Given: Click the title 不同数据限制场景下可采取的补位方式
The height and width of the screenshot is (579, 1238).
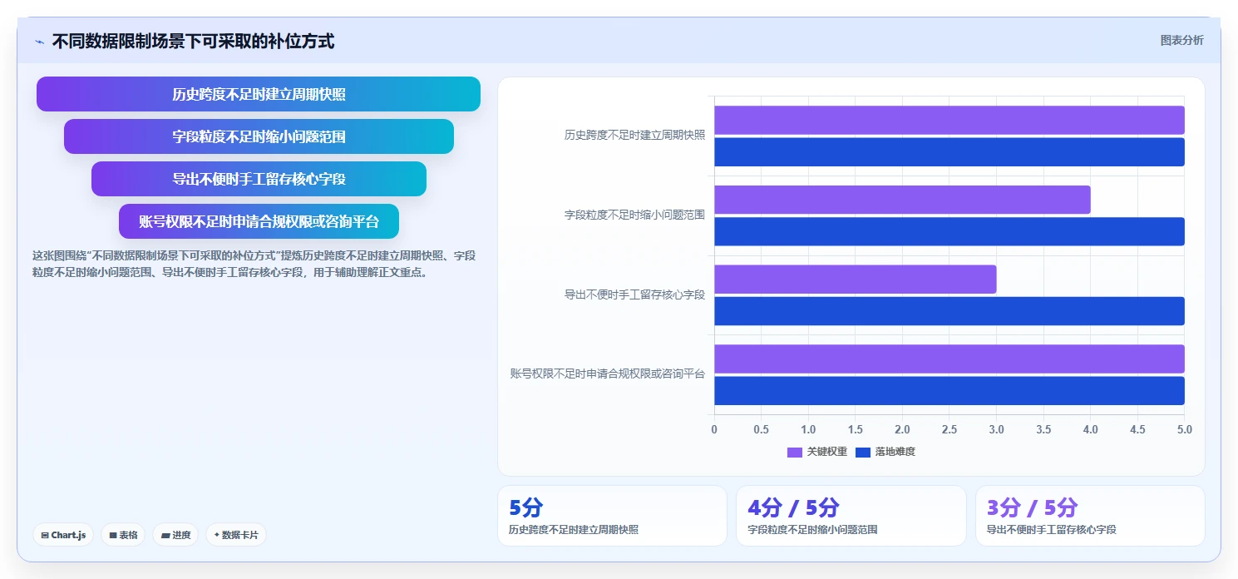Looking at the screenshot, I should (193, 41).
